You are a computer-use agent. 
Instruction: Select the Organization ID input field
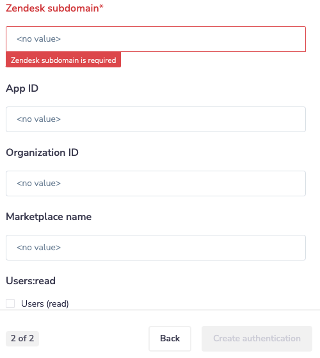coord(156,183)
